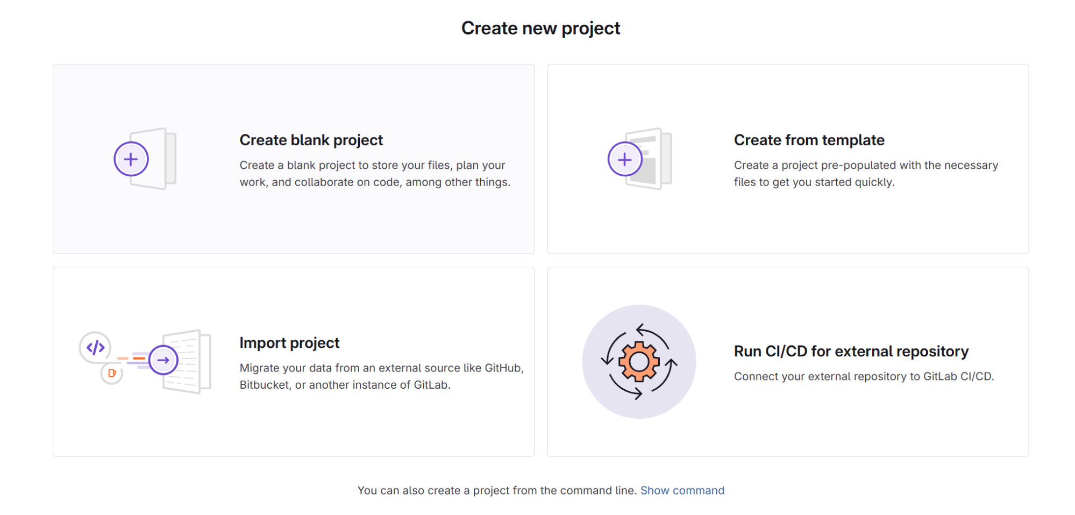Click the small orange cup icon under code brackets
This screenshot has width=1075, height=515.
[112, 373]
